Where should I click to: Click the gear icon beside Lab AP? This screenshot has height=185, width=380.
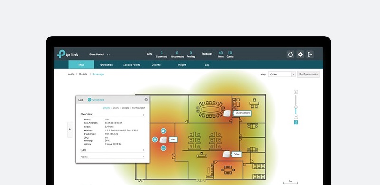point(155,139)
